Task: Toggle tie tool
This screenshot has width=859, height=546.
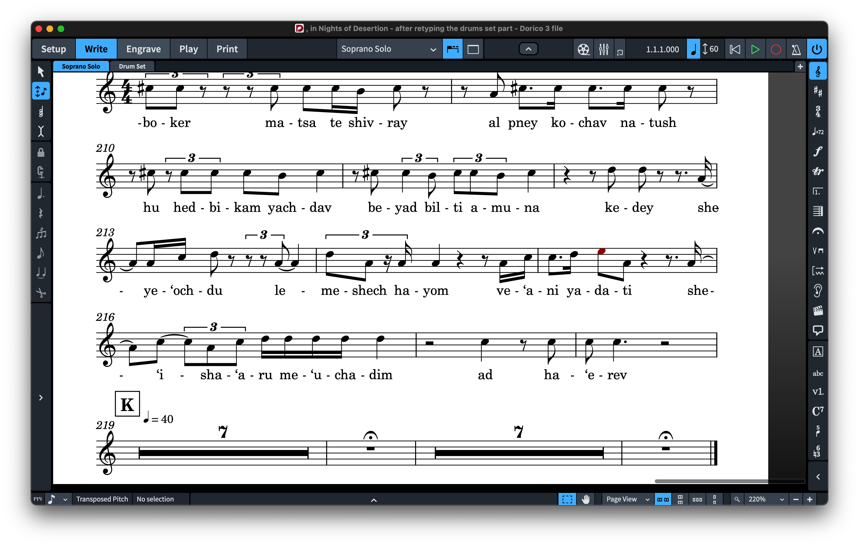Action: 41,273
